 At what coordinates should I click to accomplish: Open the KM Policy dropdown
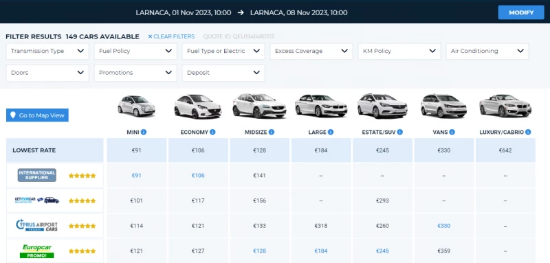(x=399, y=51)
